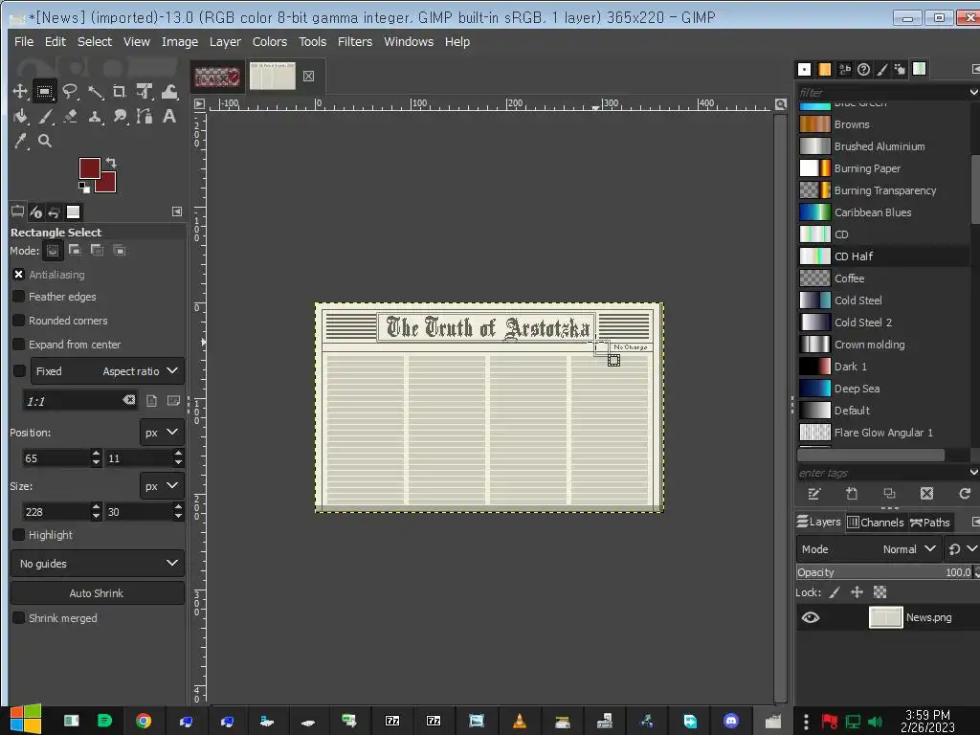
Task: Click the foreground color swatch
Action: click(89, 168)
